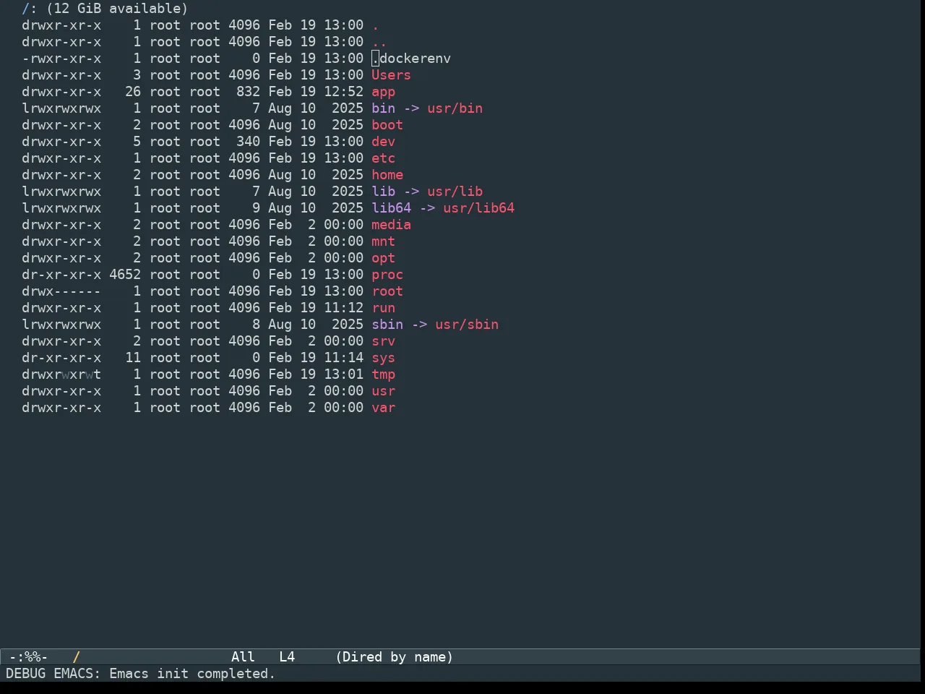
Task: Open the dev directory
Action: 383,142
